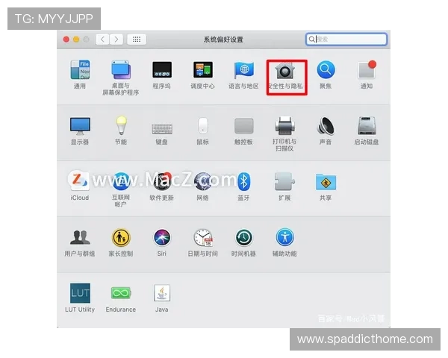Open the 通用 general settings icon
Viewport: 448px width, 358px height.
(80, 71)
